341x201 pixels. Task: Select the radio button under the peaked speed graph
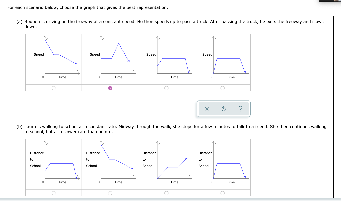point(110,88)
